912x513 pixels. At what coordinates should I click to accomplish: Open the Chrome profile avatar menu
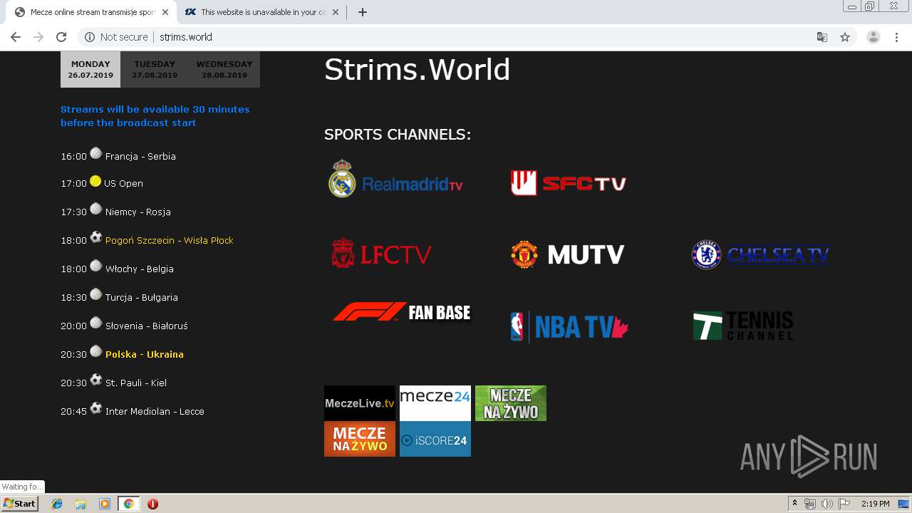[x=874, y=37]
